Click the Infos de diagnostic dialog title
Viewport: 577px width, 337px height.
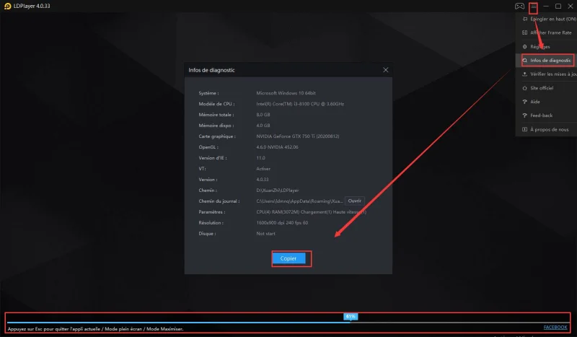211,70
